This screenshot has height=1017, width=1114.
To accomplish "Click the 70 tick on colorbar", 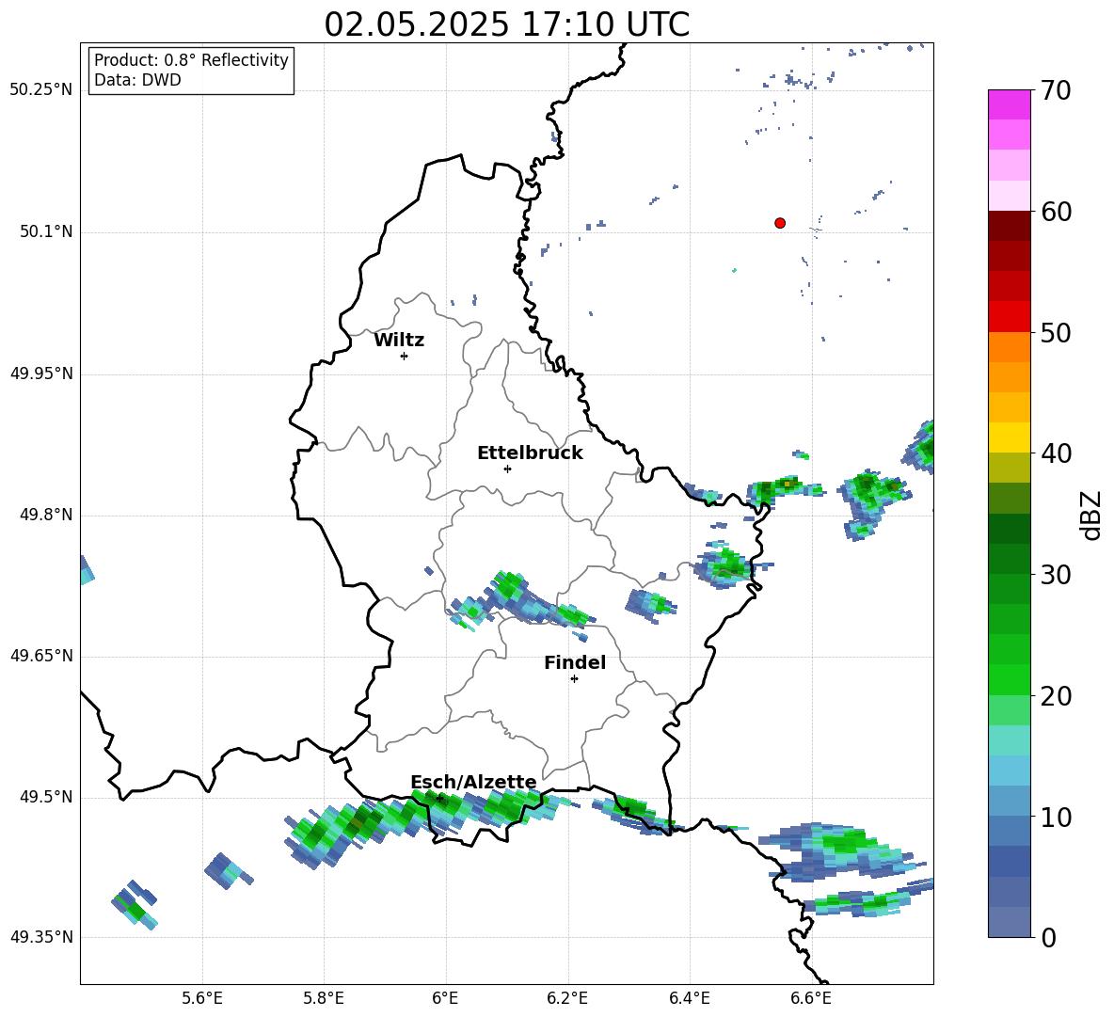I will (x=1056, y=91).
